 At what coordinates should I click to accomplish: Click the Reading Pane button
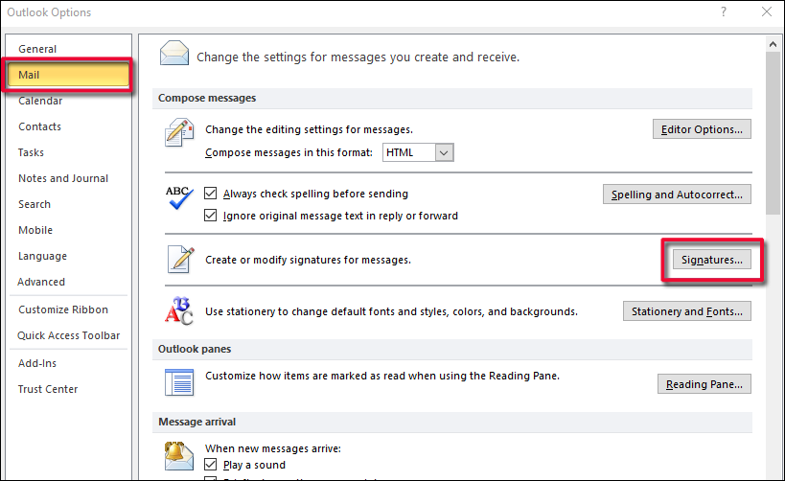(x=704, y=384)
